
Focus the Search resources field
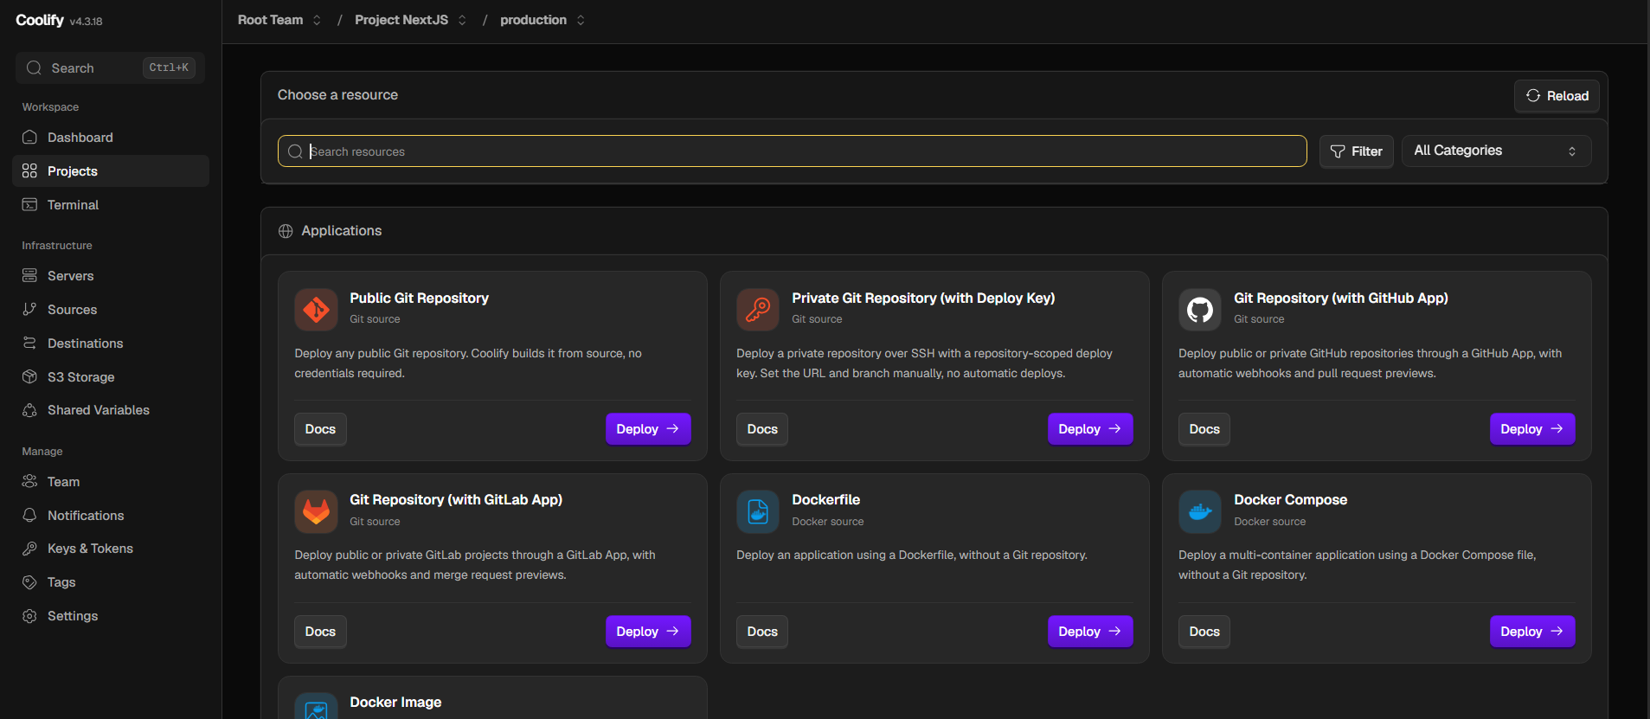coord(792,151)
